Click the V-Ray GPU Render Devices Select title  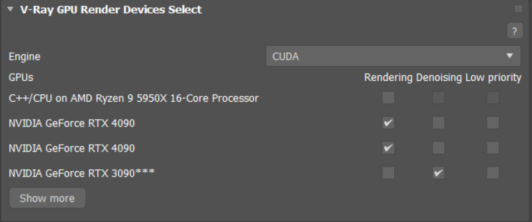coord(111,9)
